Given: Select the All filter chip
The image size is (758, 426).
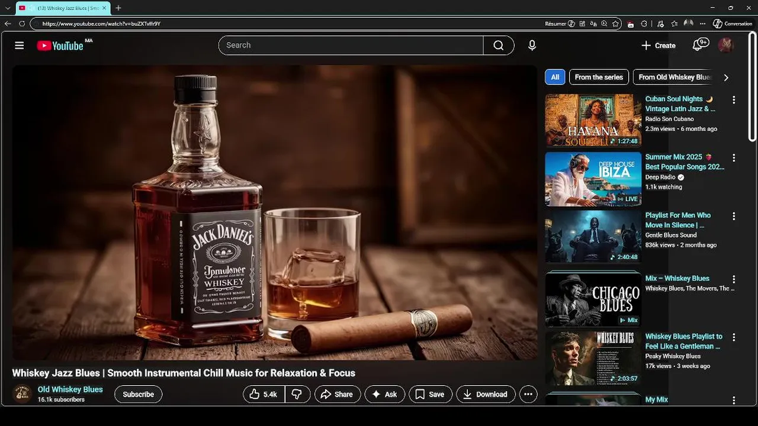Looking at the screenshot, I should (x=555, y=77).
